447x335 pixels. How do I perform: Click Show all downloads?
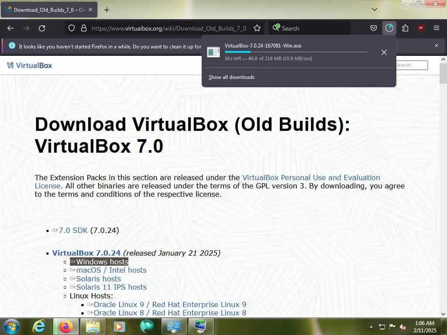click(231, 77)
